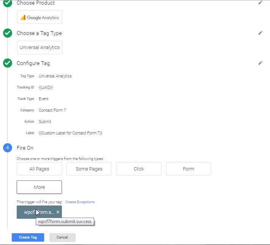Screen dimensions: 270x245
Task: Click the Choose a Tag Type heading
Action: pos(39,33)
